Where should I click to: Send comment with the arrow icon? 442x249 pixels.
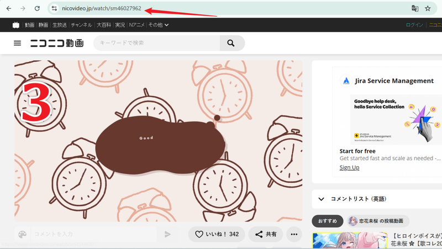coord(167,234)
